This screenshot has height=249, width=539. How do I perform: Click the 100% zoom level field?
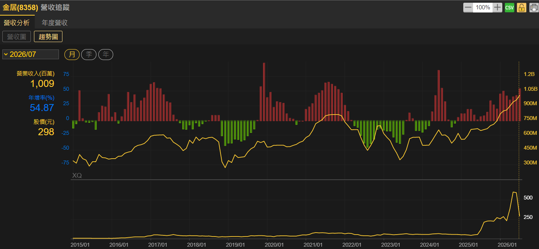pyautogui.click(x=483, y=7)
